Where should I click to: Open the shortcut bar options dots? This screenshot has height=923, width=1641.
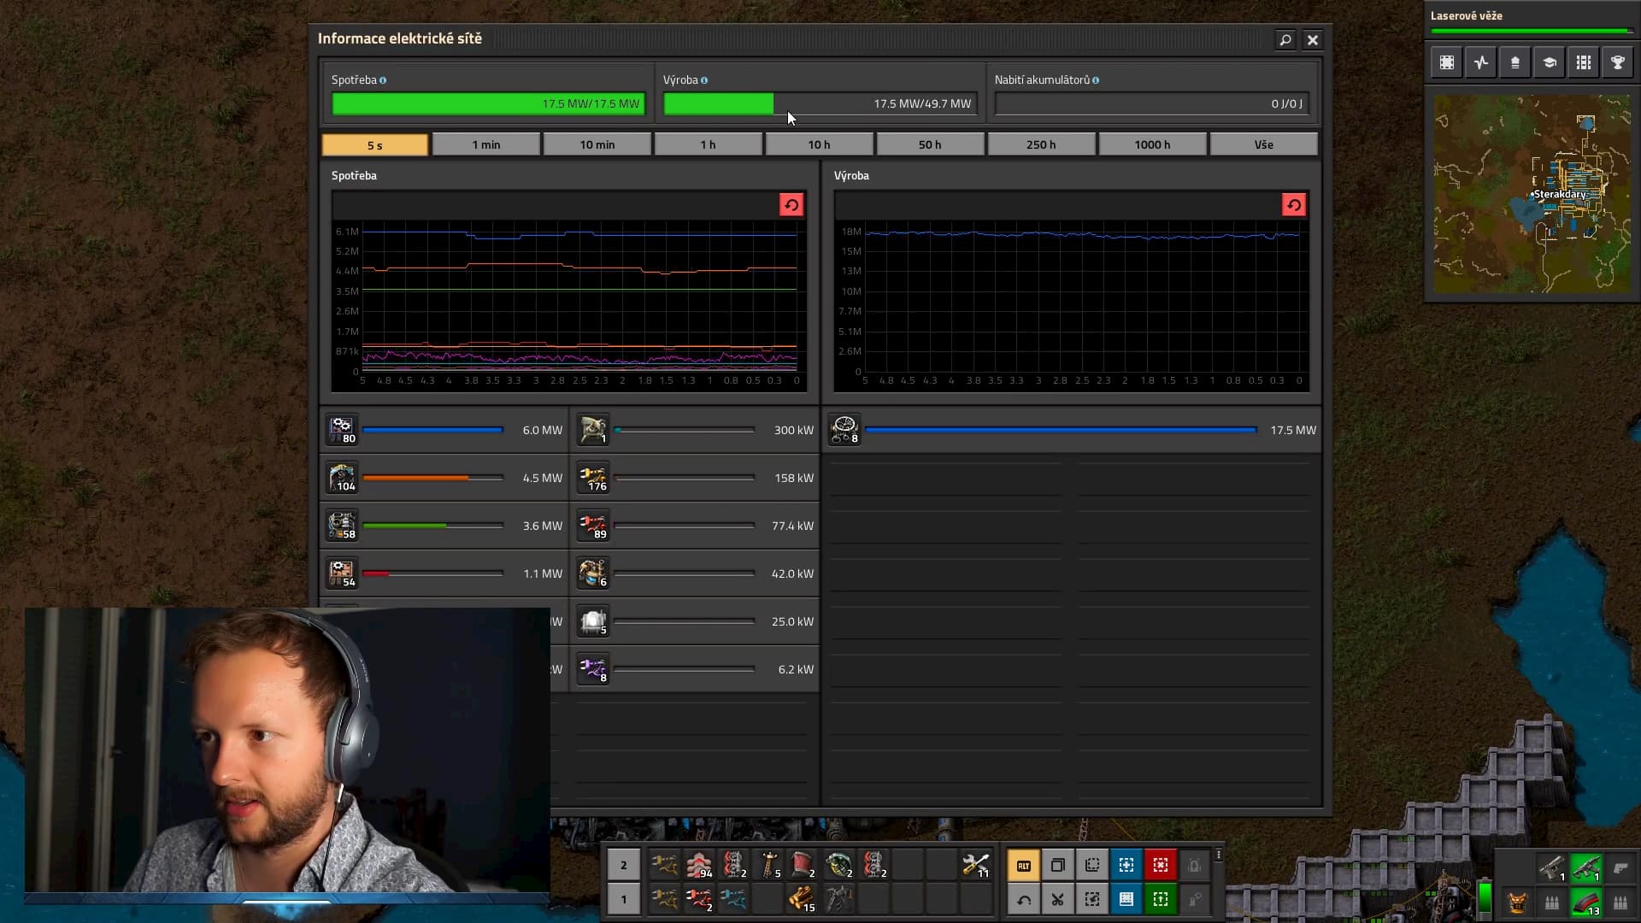(x=1219, y=855)
